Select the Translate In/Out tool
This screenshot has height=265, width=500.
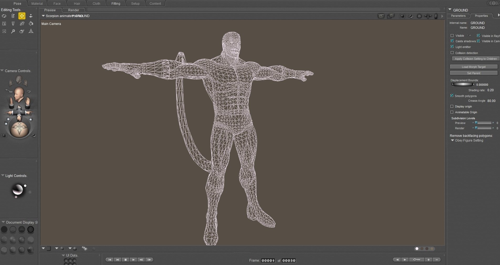[x=31, y=16]
